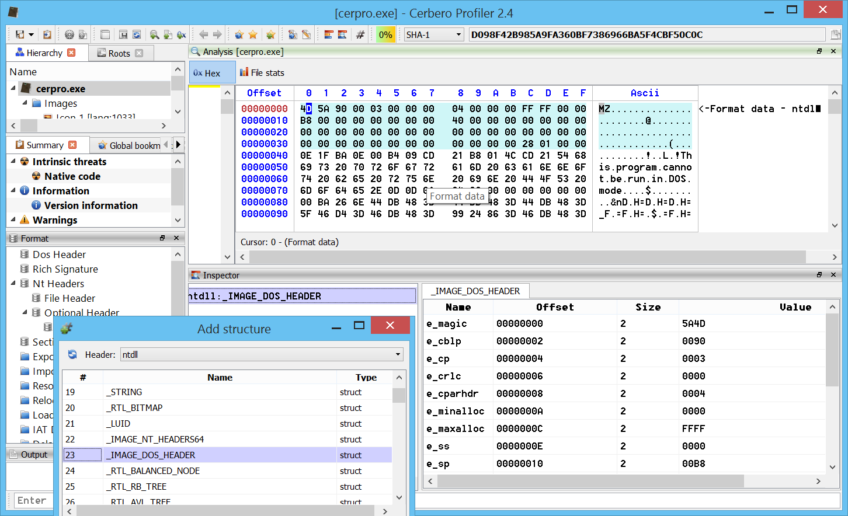
Task: Click the ntdll::_IMAGE_DOS_HEADER structure field
Action: click(302, 296)
